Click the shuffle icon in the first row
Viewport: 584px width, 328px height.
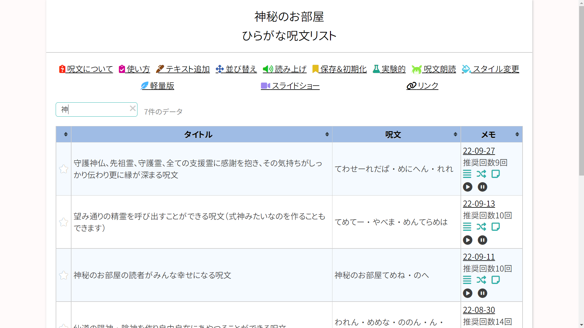click(x=481, y=174)
